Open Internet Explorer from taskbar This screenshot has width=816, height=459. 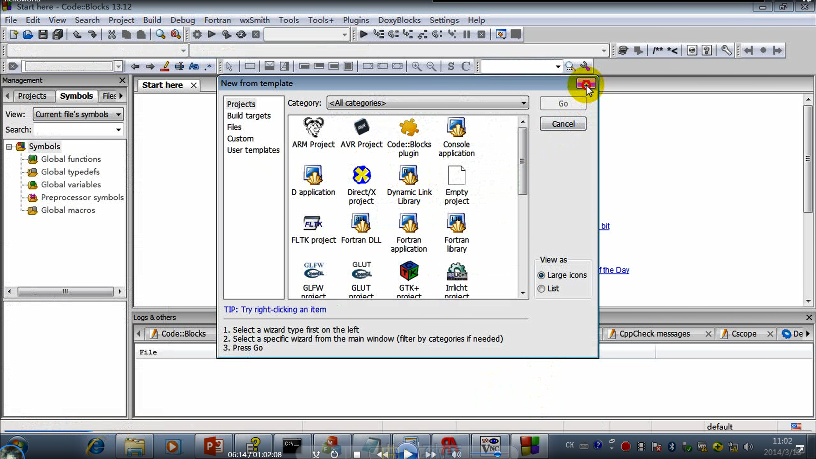[96, 446]
